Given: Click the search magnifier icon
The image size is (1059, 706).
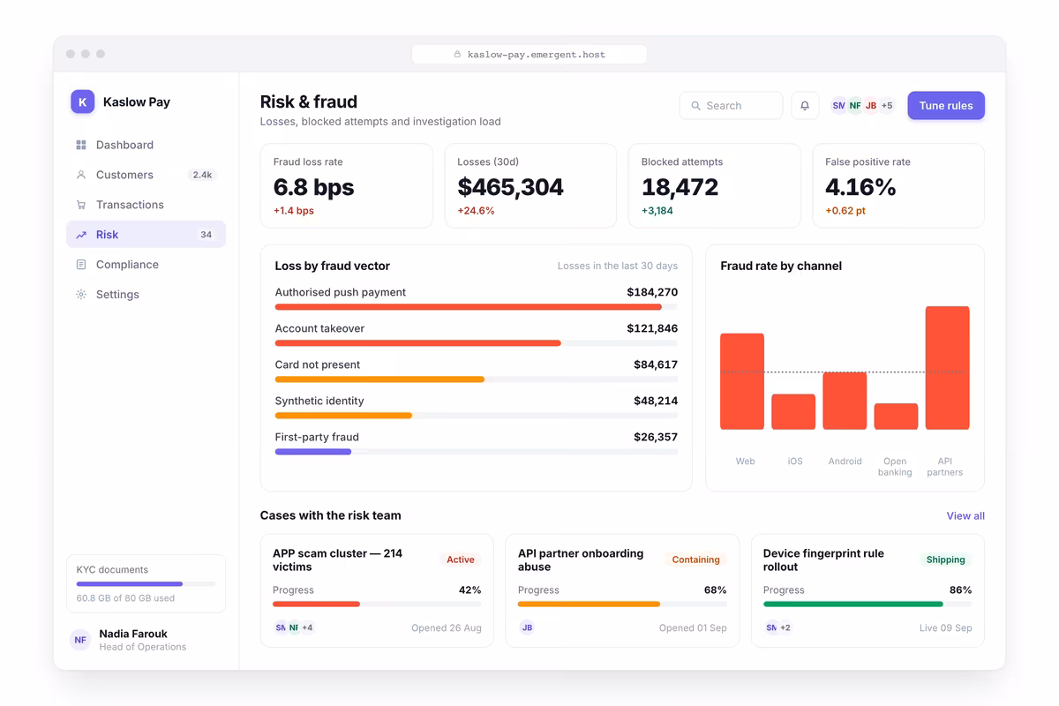Looking at the screenshot, I should click(x=696, y=106).
